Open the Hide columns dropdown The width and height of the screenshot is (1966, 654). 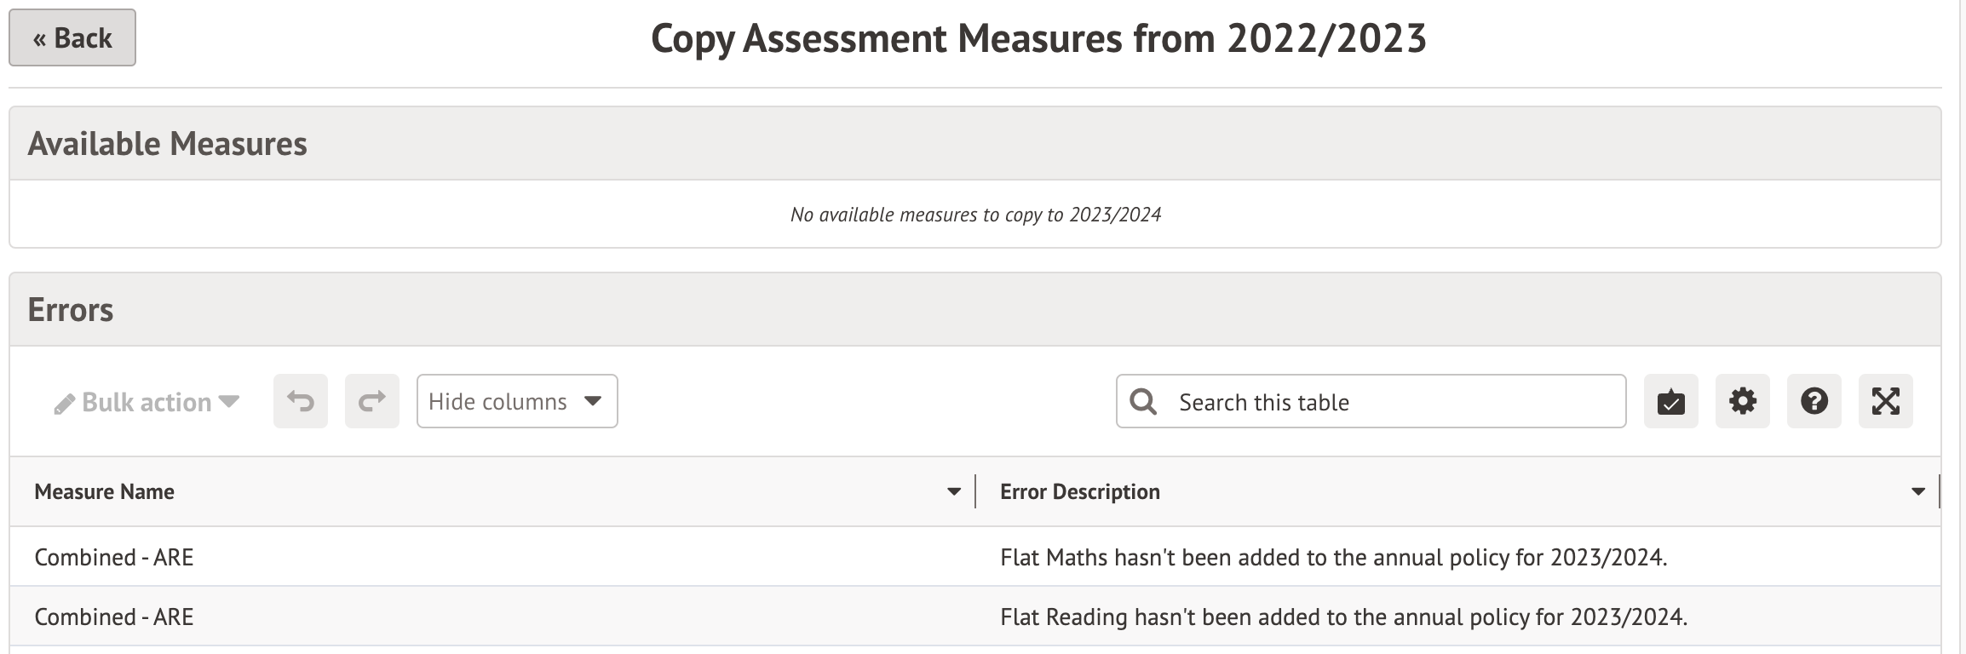(517, 401)
